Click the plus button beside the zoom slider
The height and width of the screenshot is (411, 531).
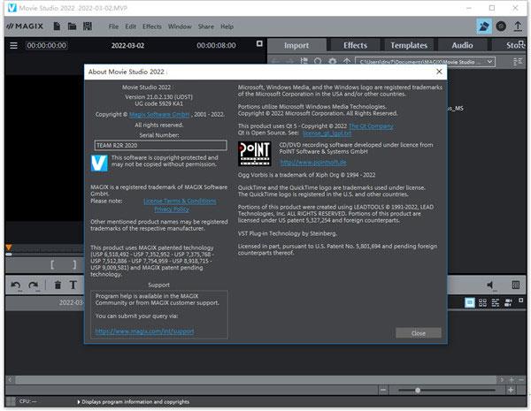pos(511,391)
